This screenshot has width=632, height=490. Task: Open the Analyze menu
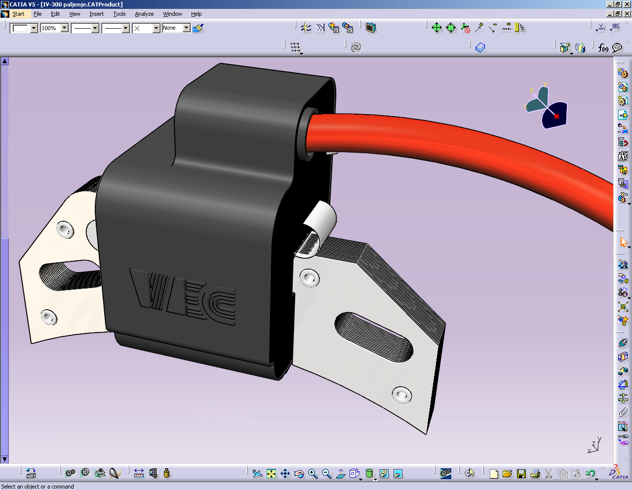(x=144, y=14)
